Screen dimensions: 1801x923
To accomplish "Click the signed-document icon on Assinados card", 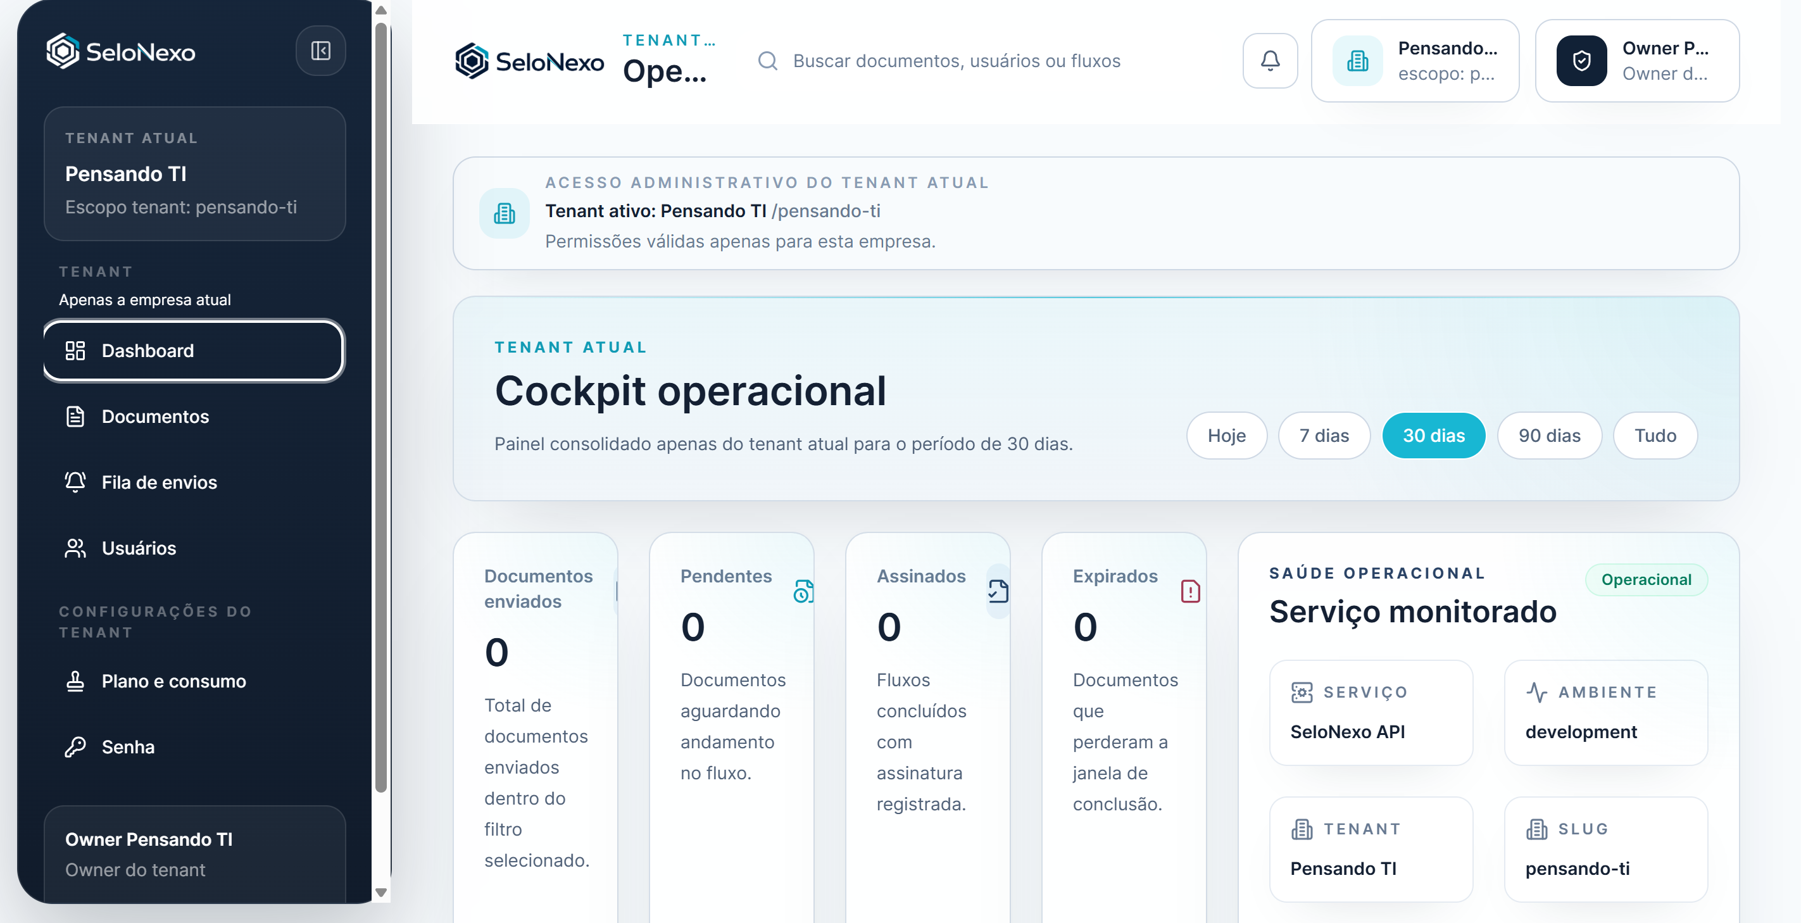I will [998, 591].
